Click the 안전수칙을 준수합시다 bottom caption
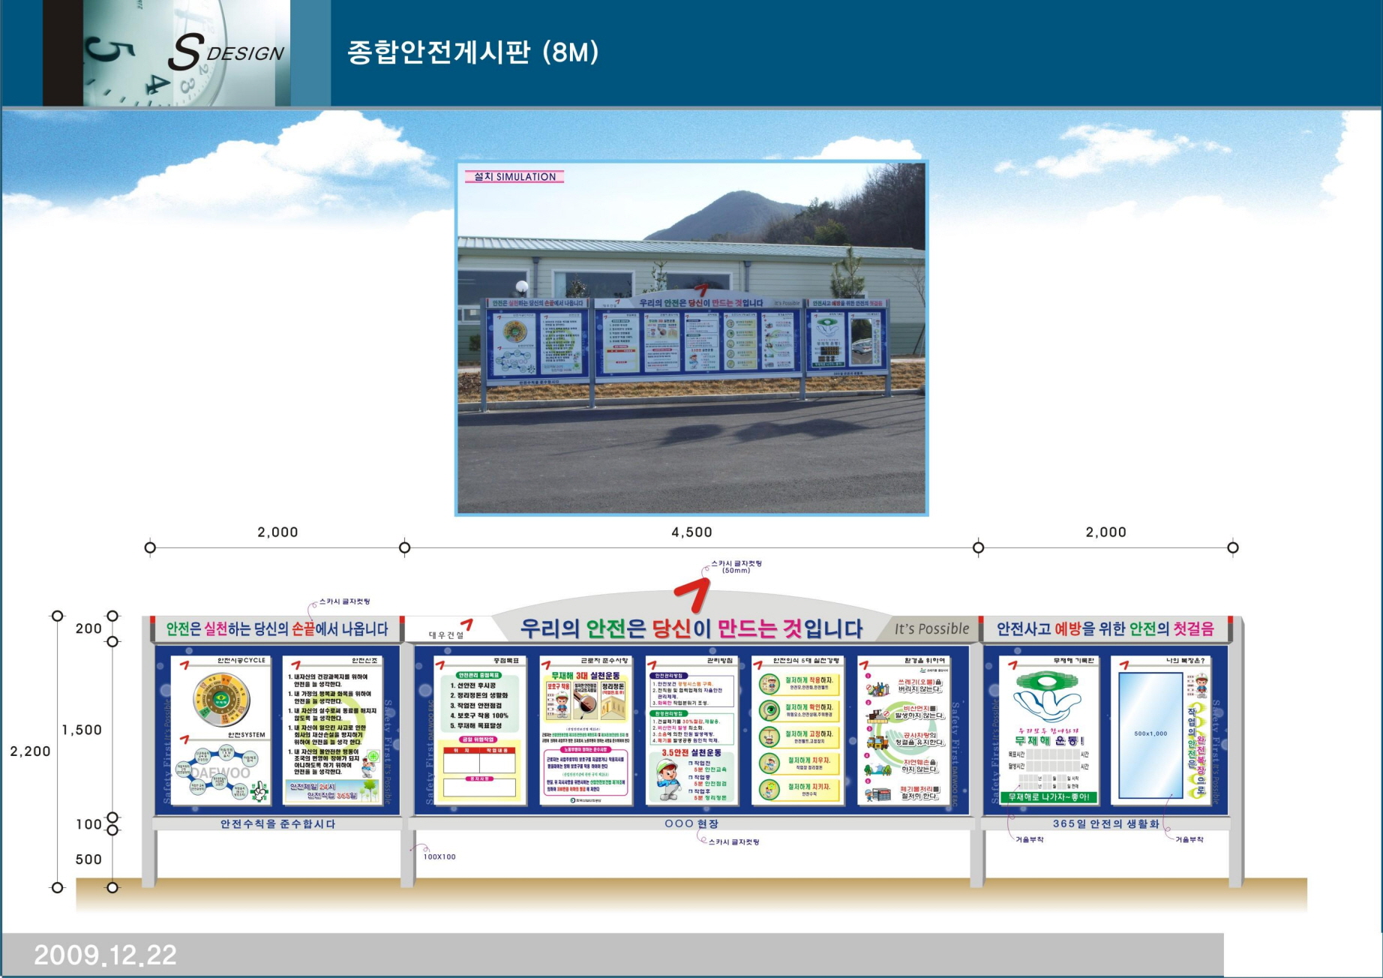 277,823
